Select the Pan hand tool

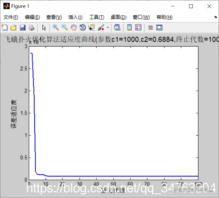(74, 27)
